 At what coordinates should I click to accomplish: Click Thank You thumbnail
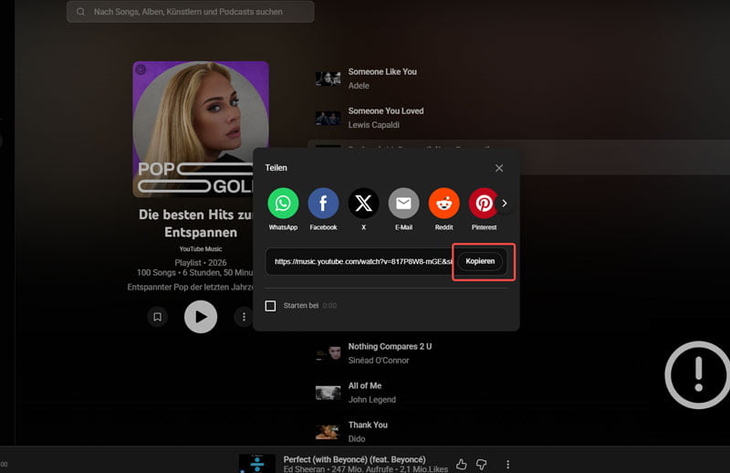[x=328, y=432]
